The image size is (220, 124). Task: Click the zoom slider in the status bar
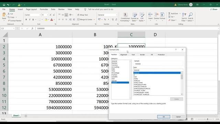207,119
